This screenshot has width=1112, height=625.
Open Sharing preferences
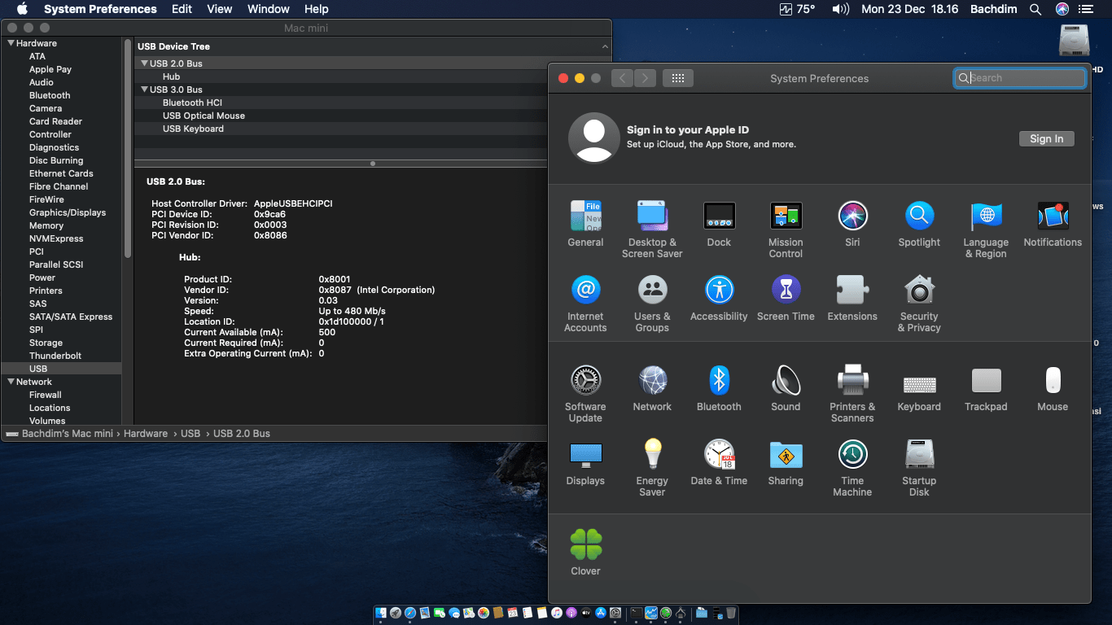tap(786, 455)
